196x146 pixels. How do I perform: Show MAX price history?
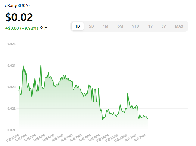point(179,26)
